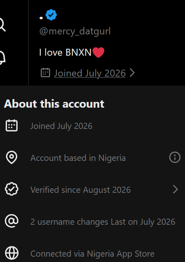Click the @mercy_datgurl handle
This screenshot has height=262, width=185.
tap(75, 31)
